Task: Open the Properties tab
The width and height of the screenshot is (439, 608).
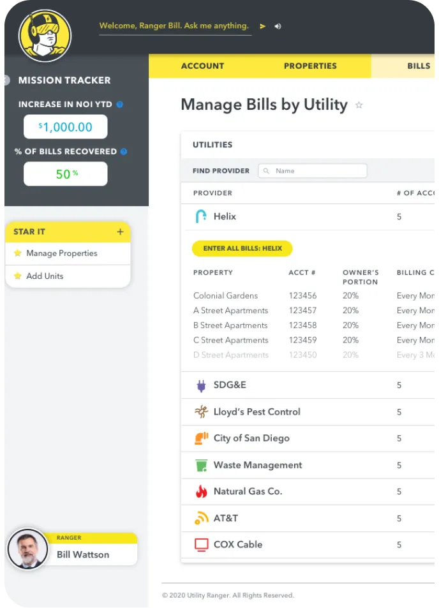Action: tap(310, 66)
